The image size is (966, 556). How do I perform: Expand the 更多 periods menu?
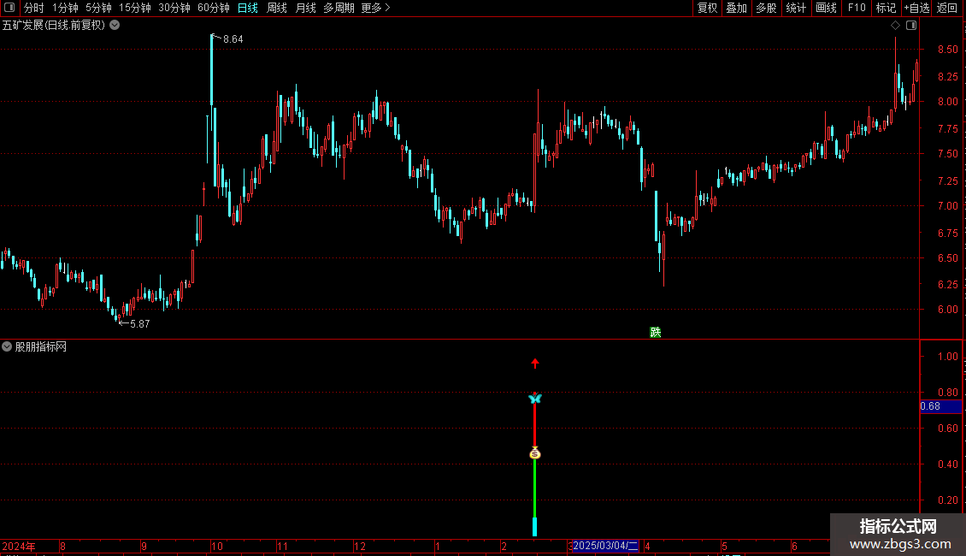point(375,8)
